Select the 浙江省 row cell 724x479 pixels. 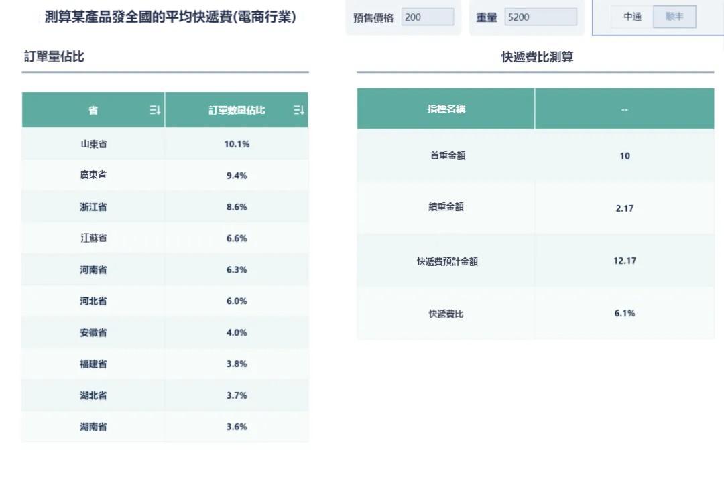tap(93, 207)
